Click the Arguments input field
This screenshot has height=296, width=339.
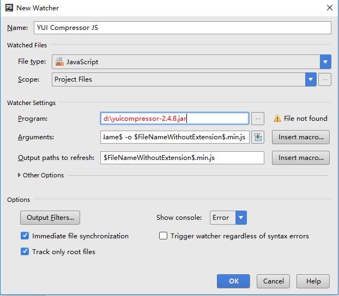click(x=175, y=137)
